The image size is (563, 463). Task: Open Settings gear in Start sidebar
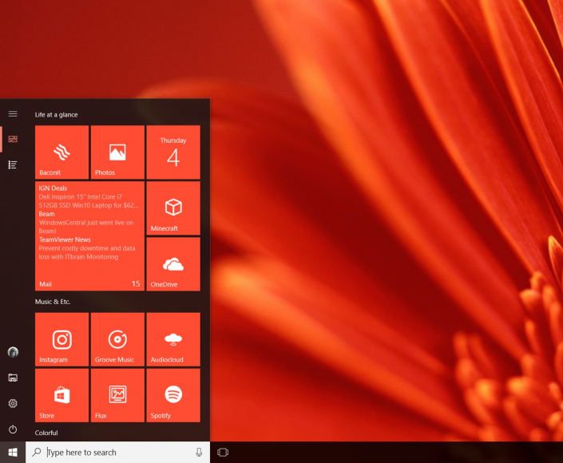(13, 403)
